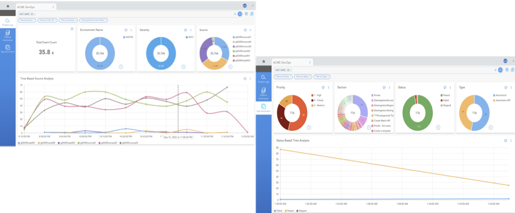Expand the Filter by Priority dropdown

point(284,77)
